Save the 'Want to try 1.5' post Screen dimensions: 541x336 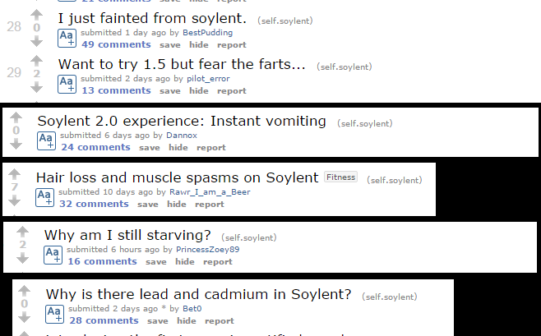[169, 90]
